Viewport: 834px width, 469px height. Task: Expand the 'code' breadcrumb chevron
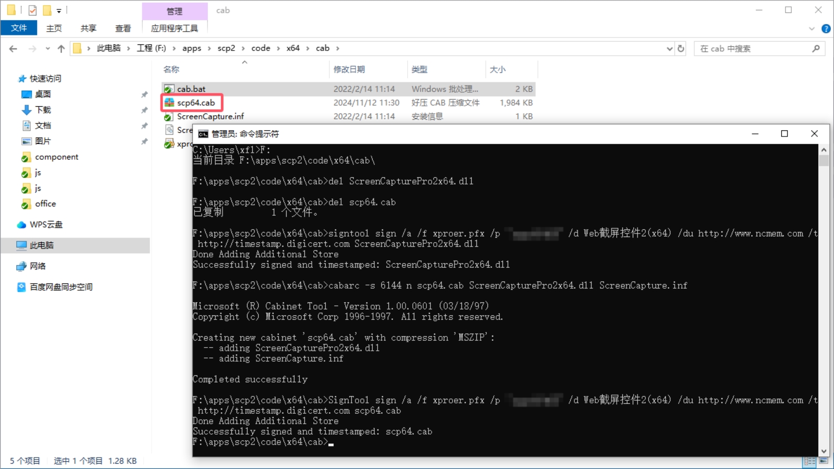278,48
